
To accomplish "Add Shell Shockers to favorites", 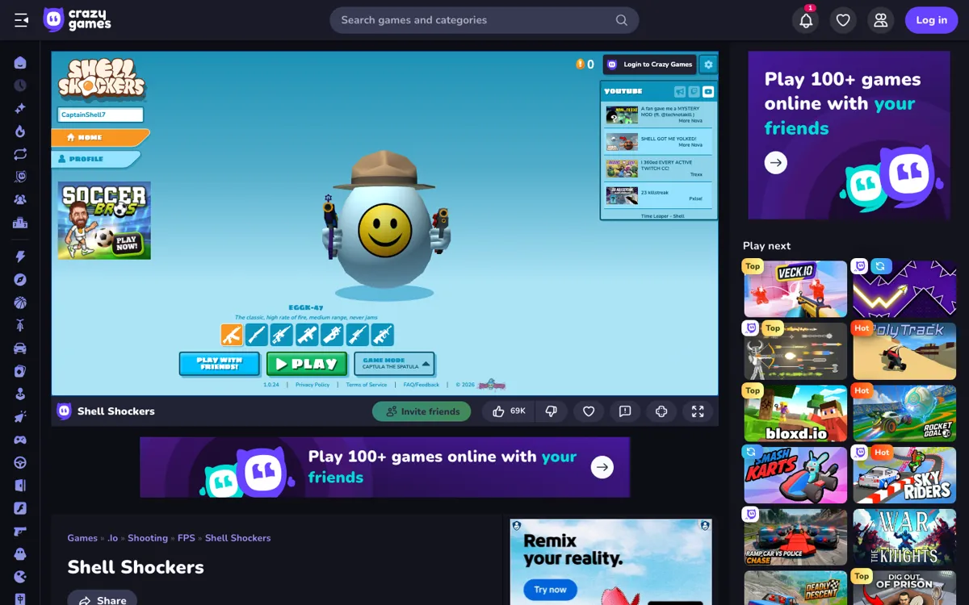I will (x=589, y=411).
